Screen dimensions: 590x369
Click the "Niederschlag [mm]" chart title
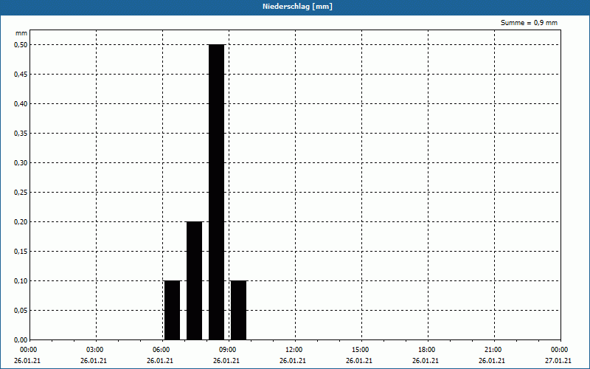297,7
